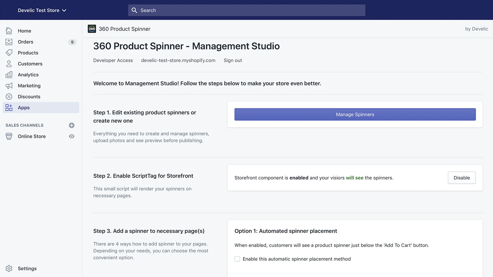The height and width of the screenshot is (277, 493).
Task: Click the by Develic text
Action: (x=476, y=29)
